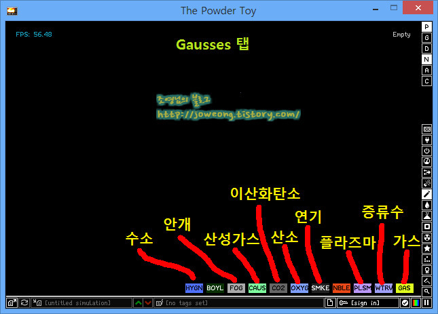The width and height of the screenshot is (438, 314).
Task: Toggle the pause button
Action: tap(426, 303)
